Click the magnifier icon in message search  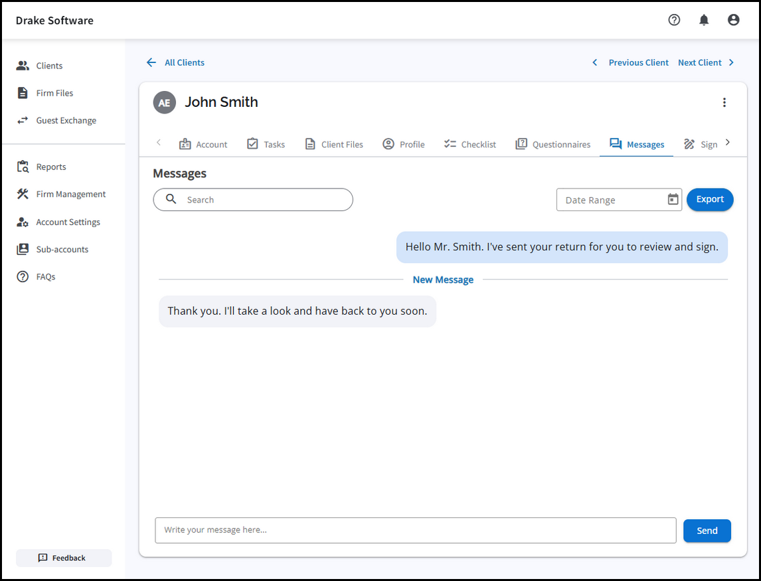point(171,199)
